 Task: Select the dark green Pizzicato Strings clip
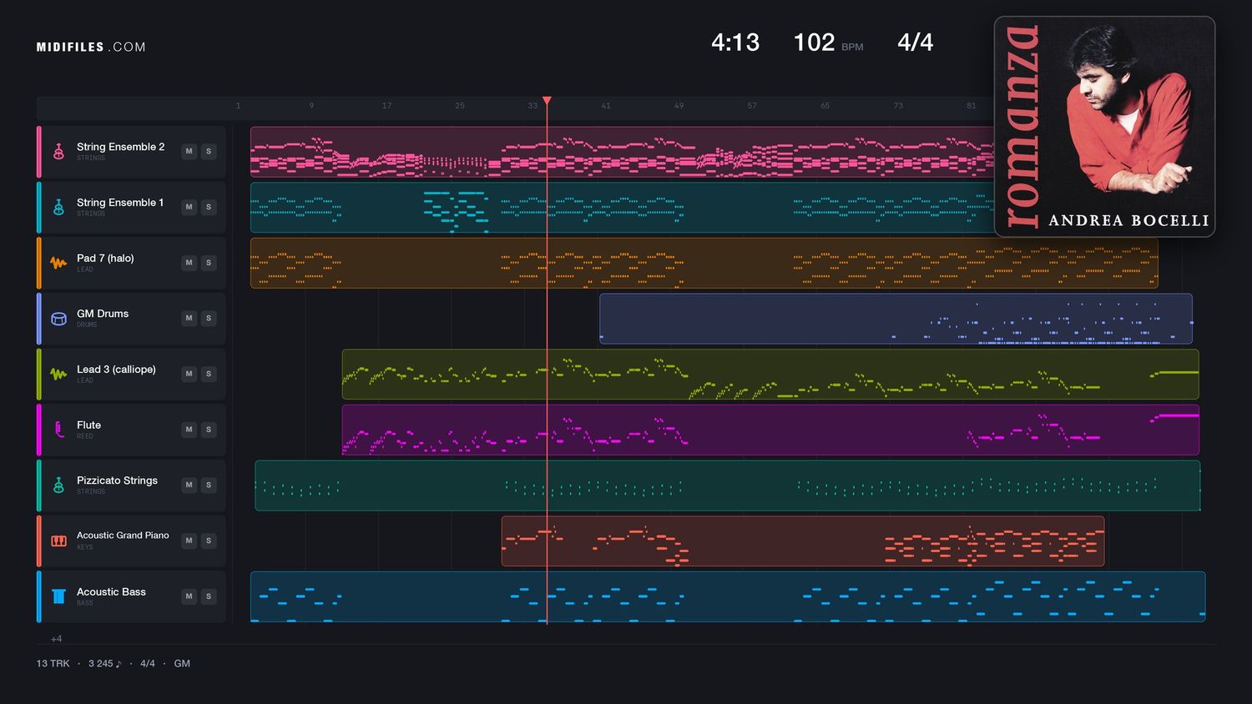[x=728, y=485]
